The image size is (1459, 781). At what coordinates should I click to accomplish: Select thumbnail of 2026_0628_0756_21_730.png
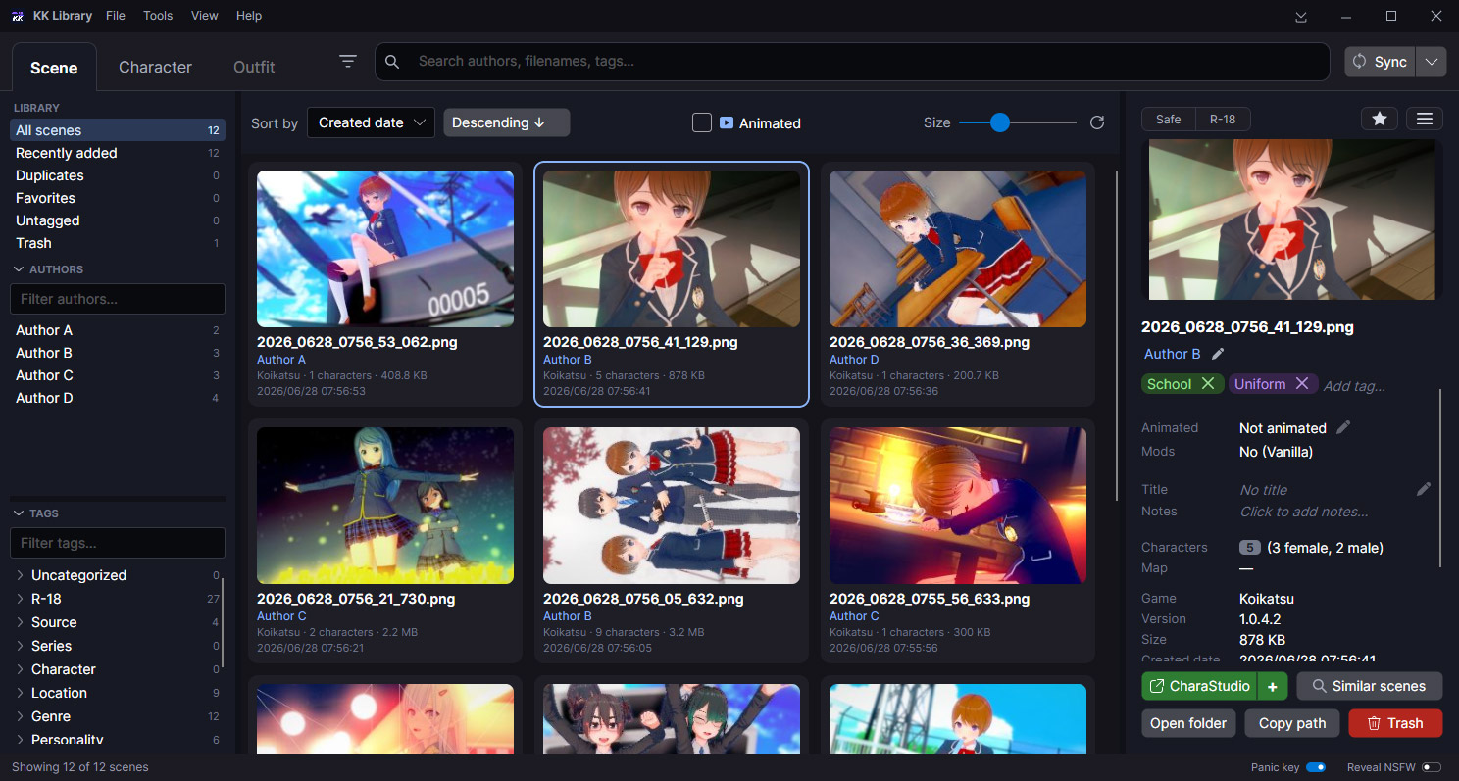point(385,506)
